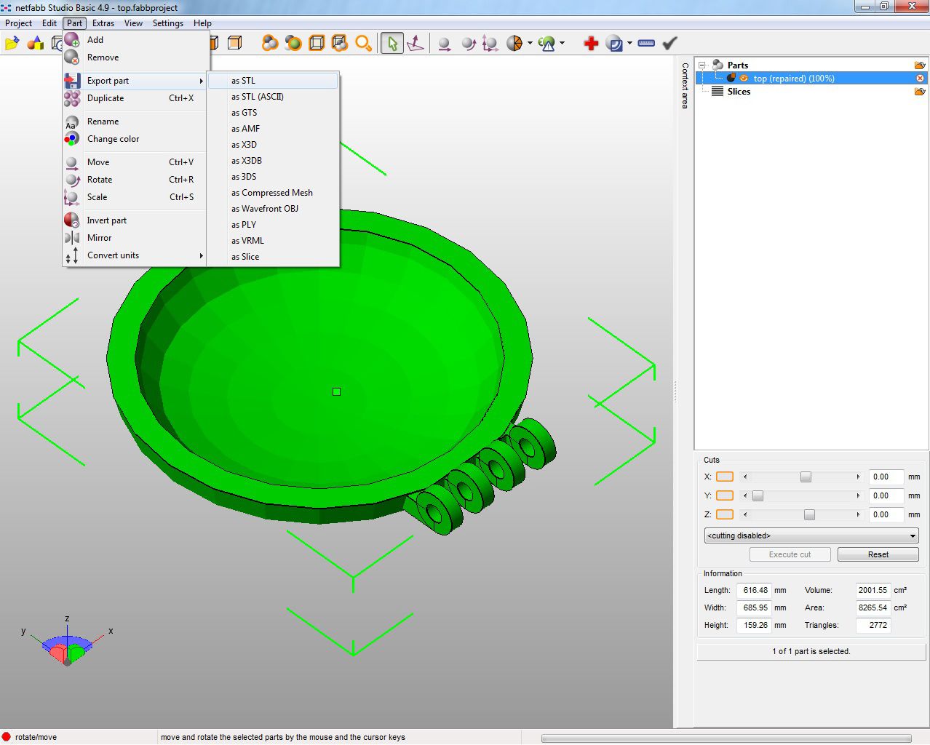Toggle visibility of top (repaired) part
Viewport: 930px width, 745px height.
pos(744,78)
